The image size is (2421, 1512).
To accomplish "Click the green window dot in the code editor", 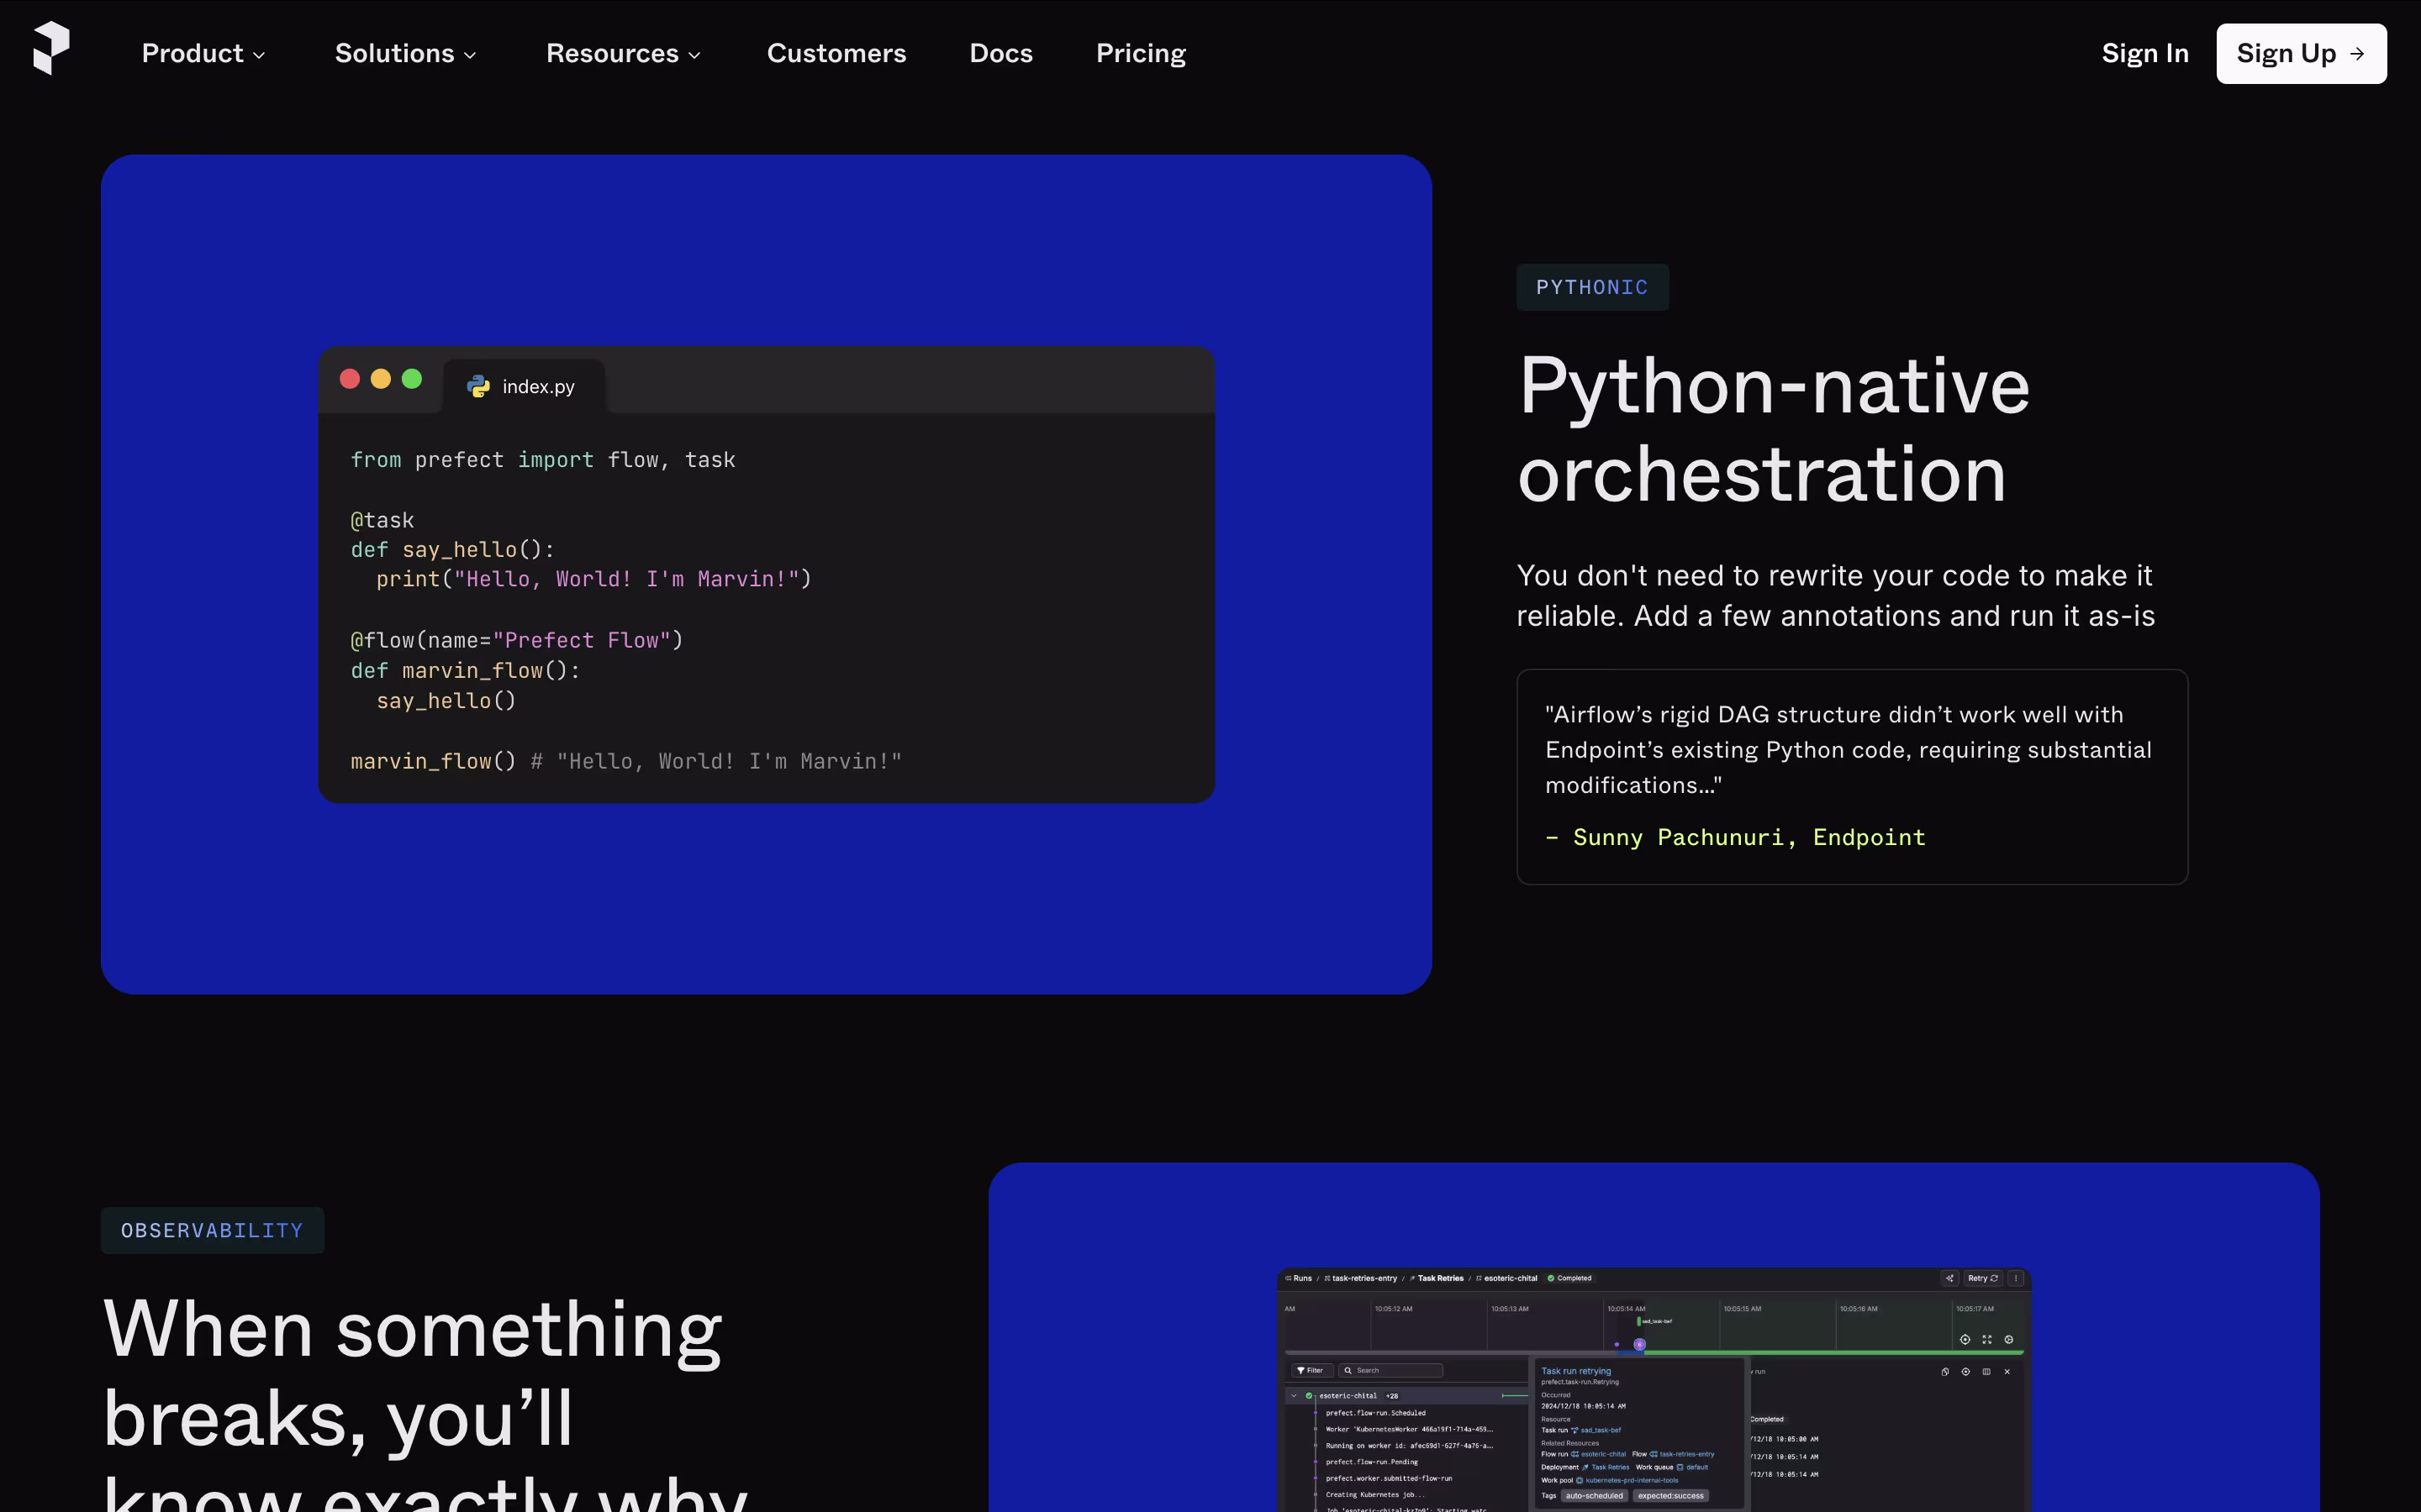I will (412, 379).
